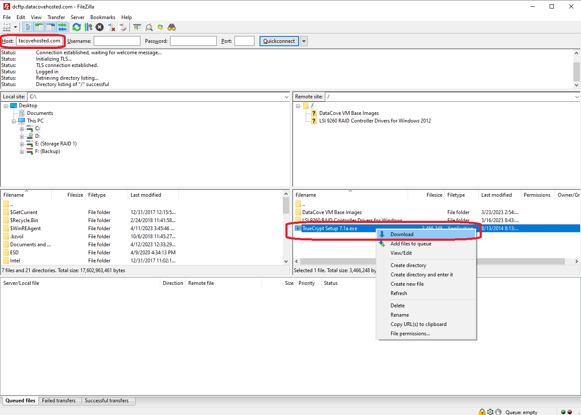Click the refresh file lists toolbar icon
Image resolution: width=581 pixels, height=415 pixels.
pos(76,27)
